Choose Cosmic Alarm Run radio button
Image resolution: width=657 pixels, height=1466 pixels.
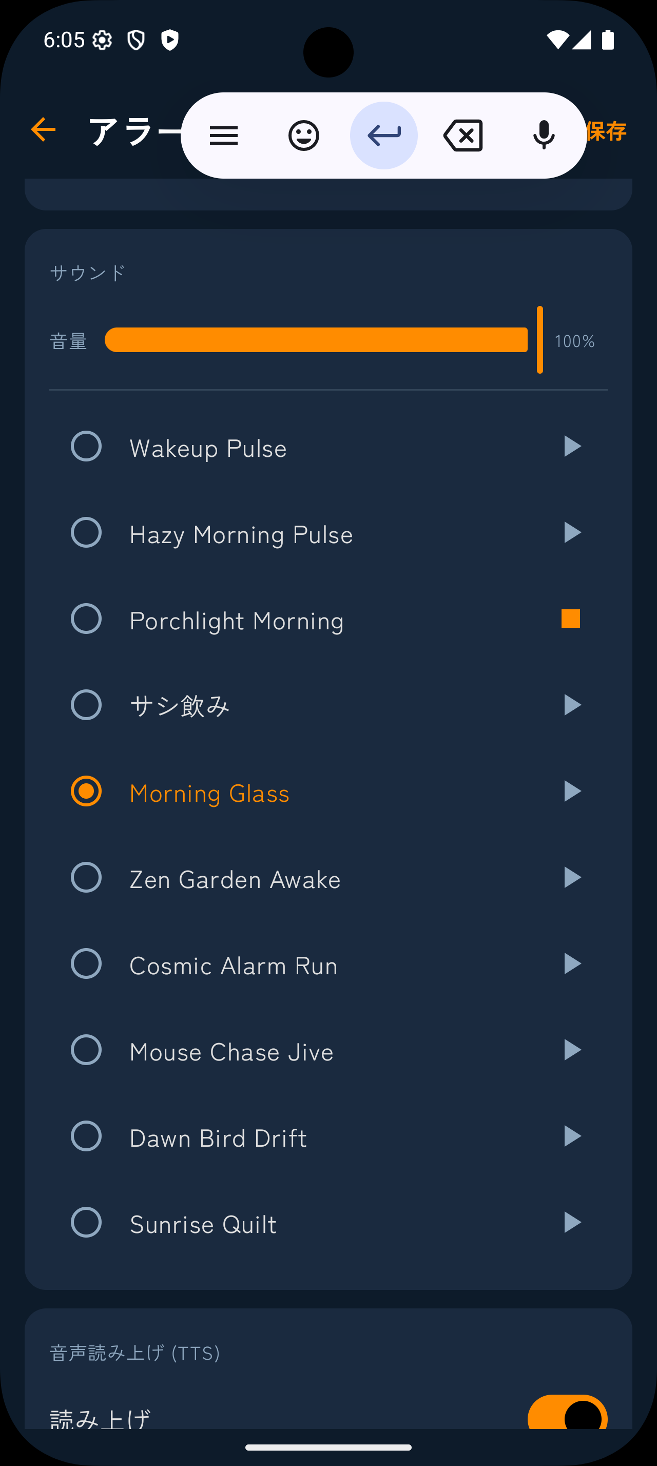[86, 964]
